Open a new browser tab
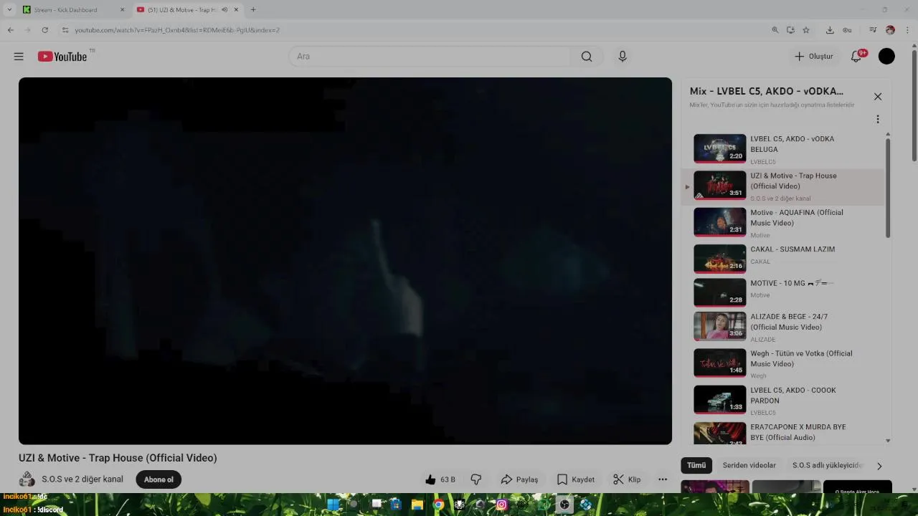 click(253, 10)
